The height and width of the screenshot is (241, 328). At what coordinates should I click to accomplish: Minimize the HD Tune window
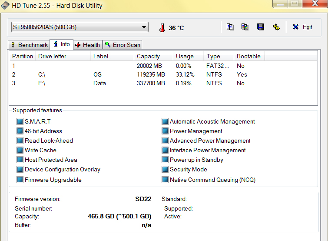[x=280, y=3]
